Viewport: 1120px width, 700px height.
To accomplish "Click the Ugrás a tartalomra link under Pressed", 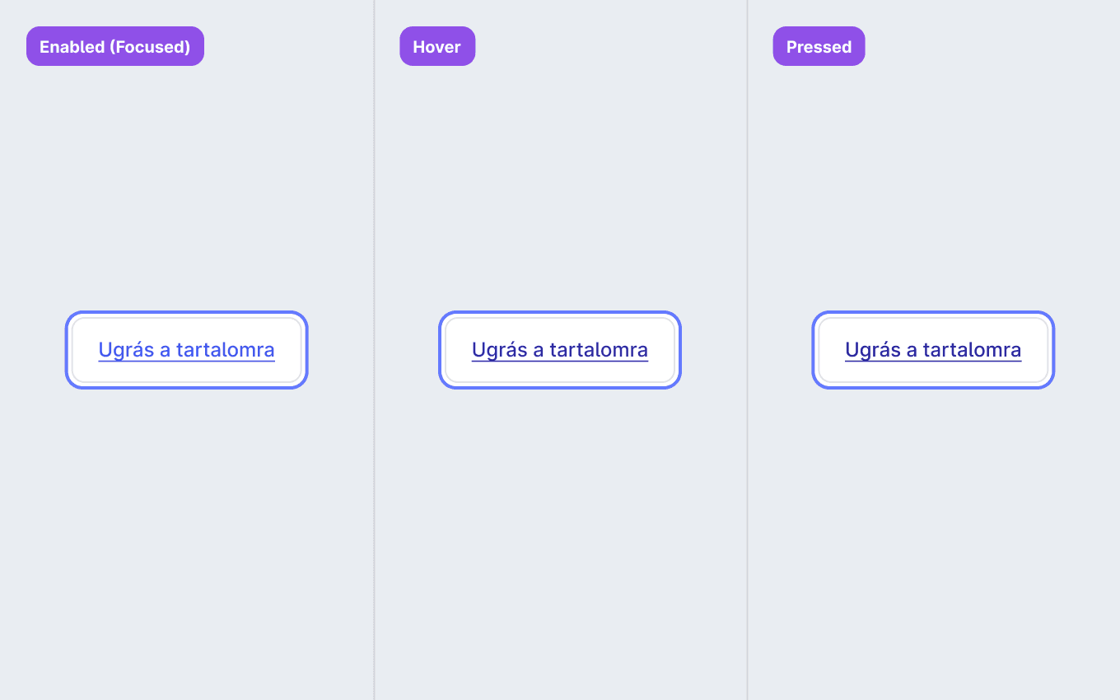I will click(x=933, y=350).
